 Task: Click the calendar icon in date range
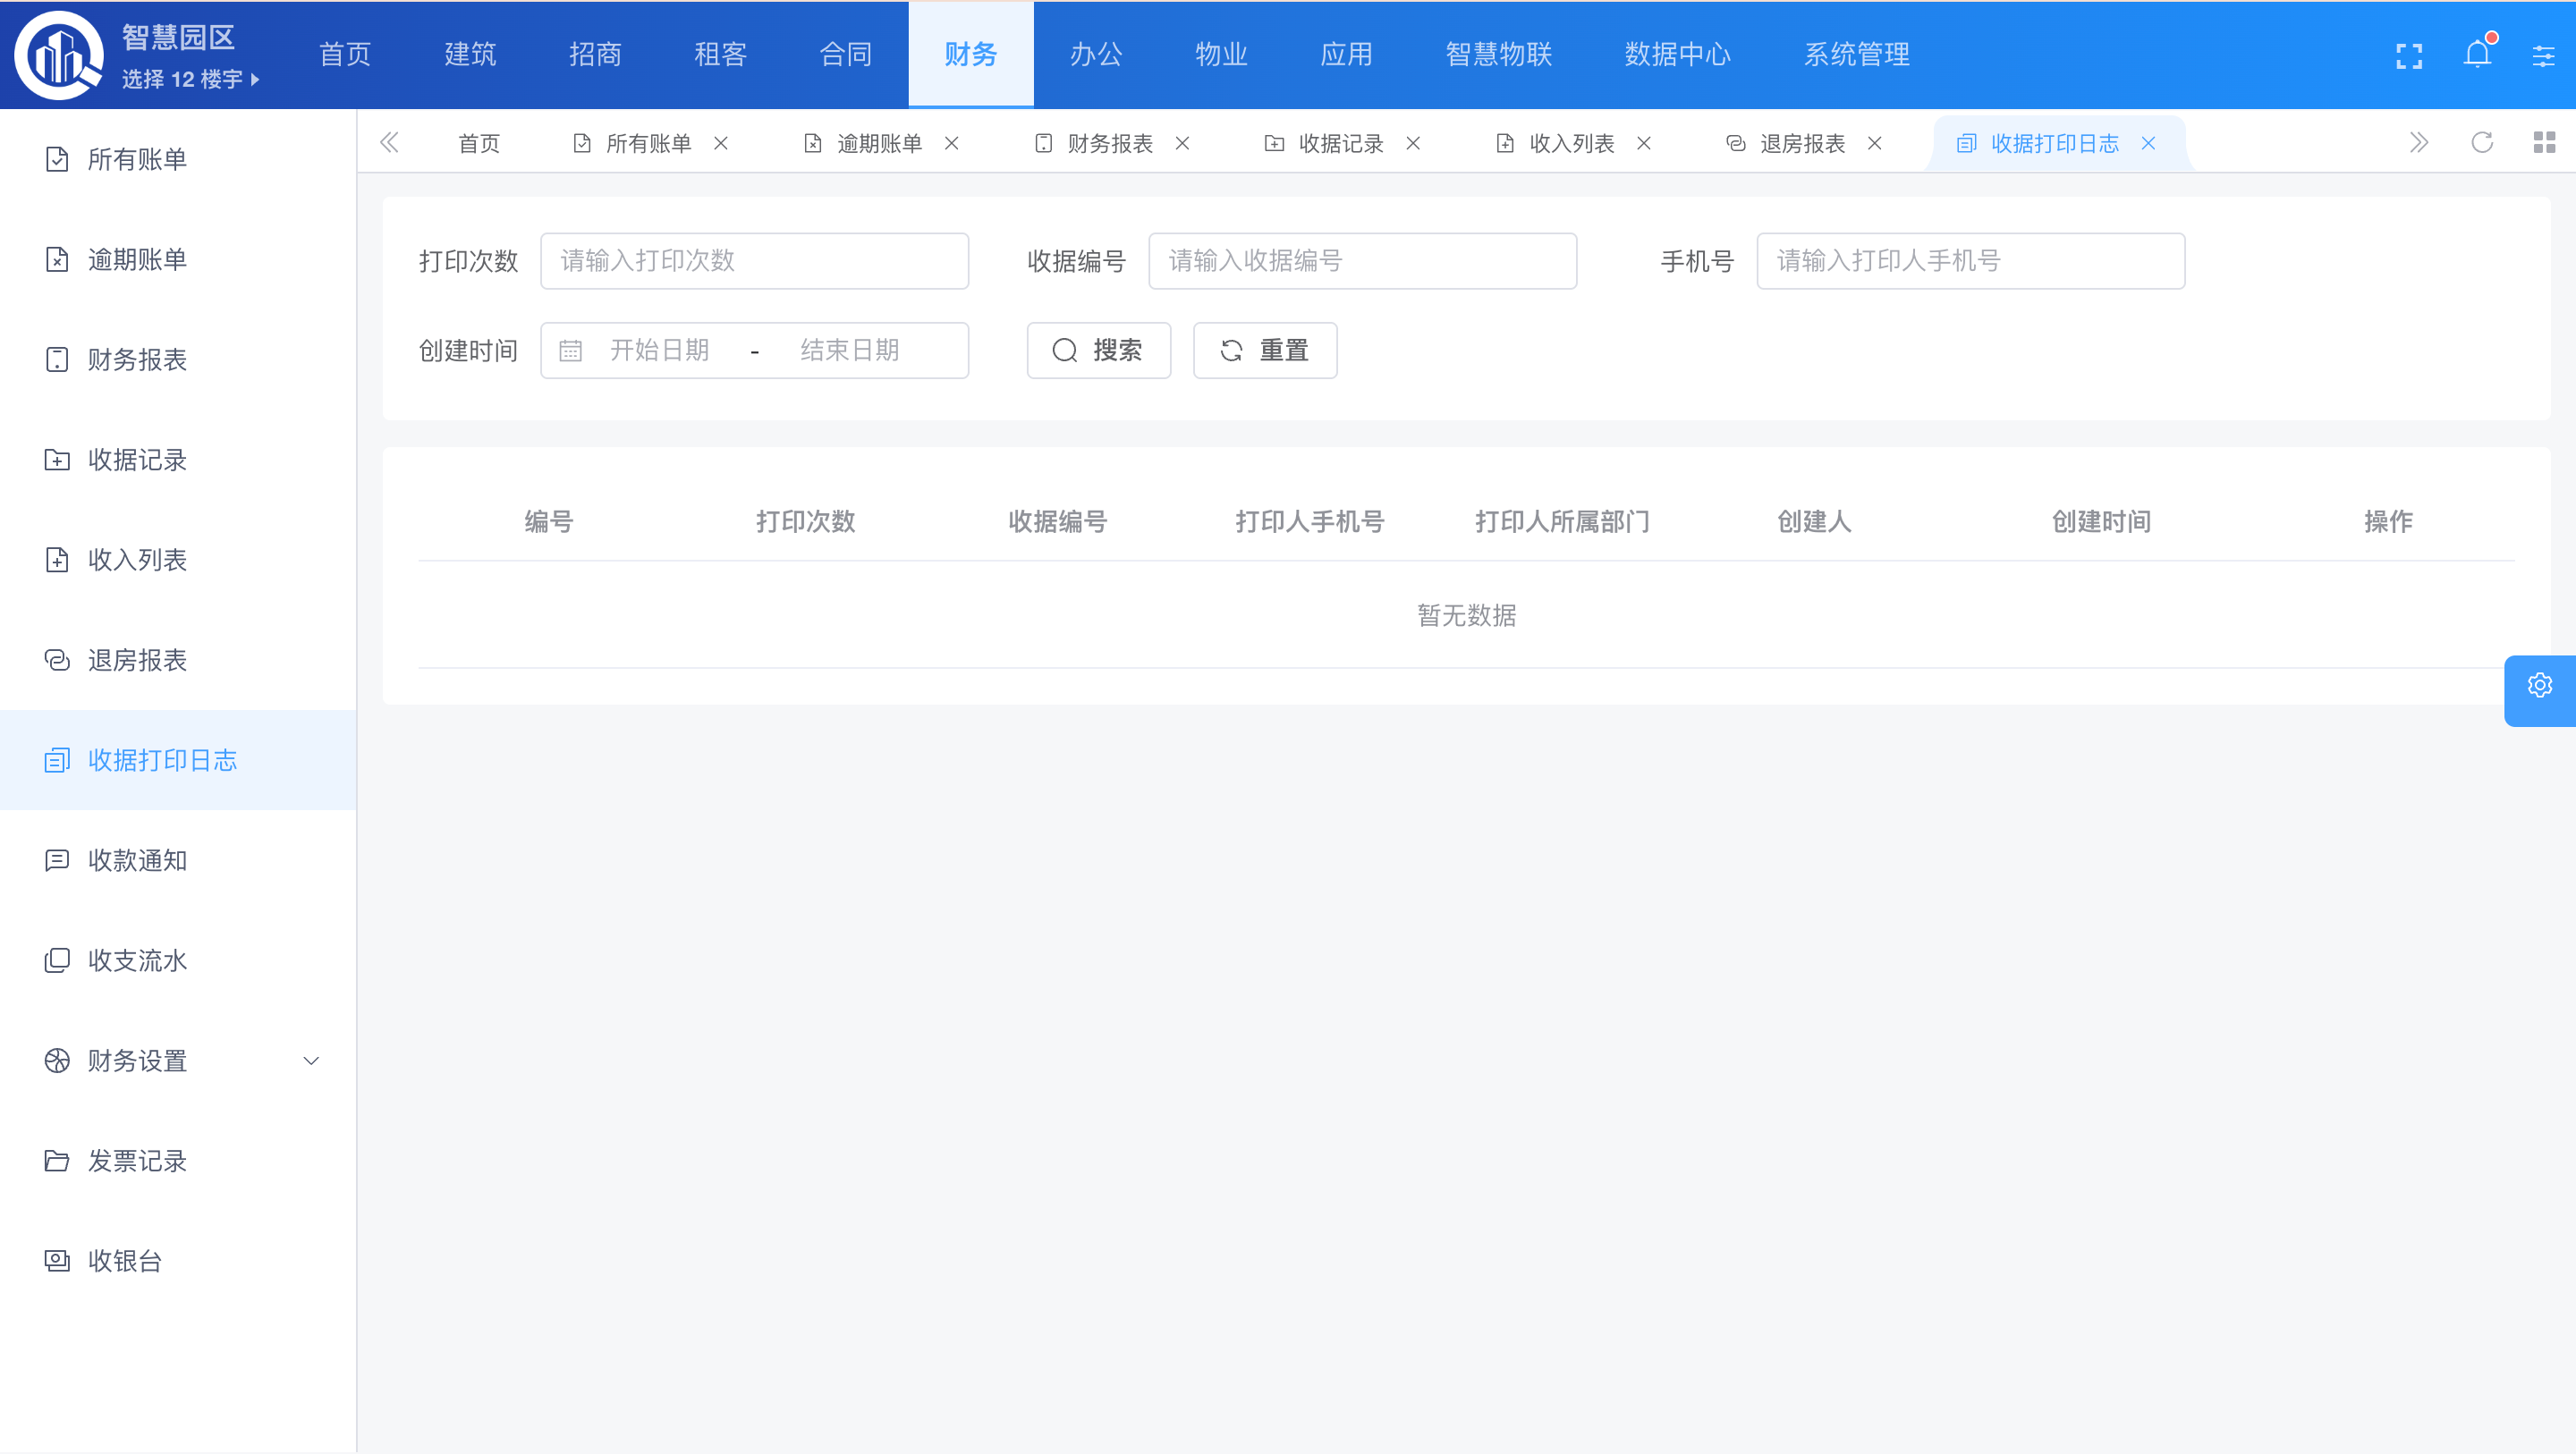pyautogui.click(x=570, y=351)
